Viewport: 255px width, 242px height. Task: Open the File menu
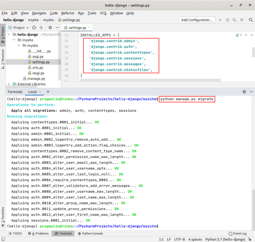point(5,13)
